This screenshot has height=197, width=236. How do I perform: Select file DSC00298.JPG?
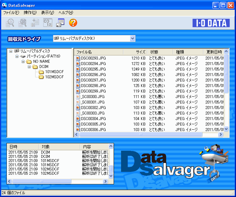click(93, 86)
